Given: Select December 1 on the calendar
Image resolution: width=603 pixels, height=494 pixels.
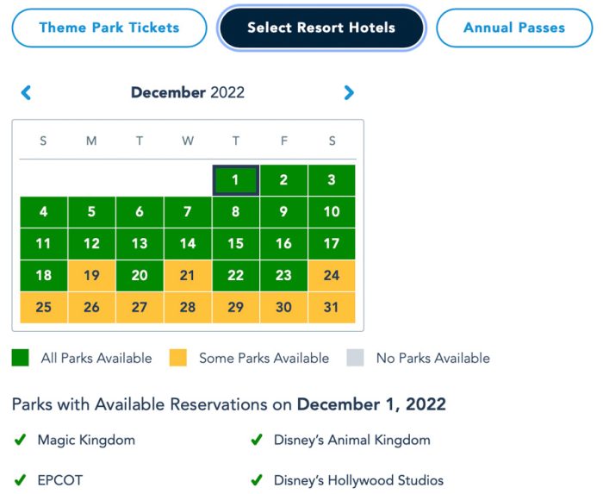Looking at the screenshot, I should click(x=235, y=180).
